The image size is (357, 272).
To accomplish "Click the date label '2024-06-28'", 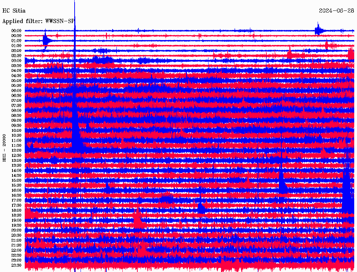I will (336, 11).
